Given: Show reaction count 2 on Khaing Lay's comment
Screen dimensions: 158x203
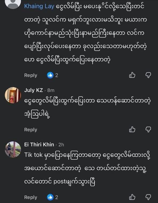Looking at the screenshot, I should [x=57, y=75].
